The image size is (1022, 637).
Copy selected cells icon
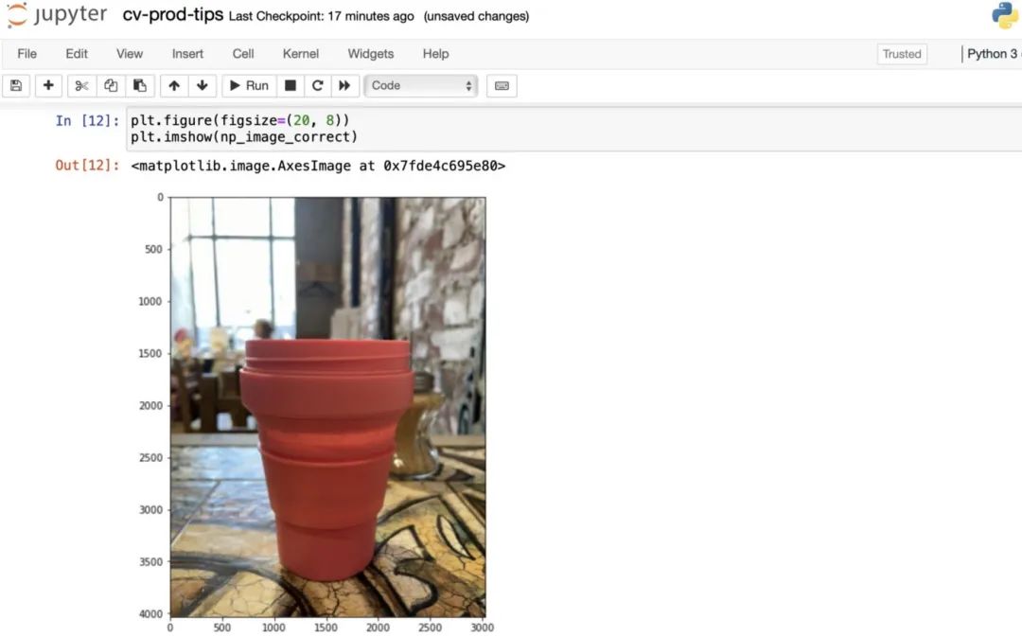[x=111, y=85]
